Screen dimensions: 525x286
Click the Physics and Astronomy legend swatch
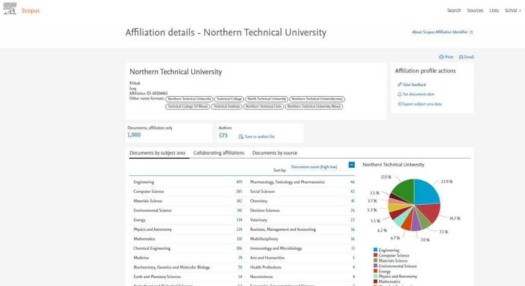coord(375,276)
